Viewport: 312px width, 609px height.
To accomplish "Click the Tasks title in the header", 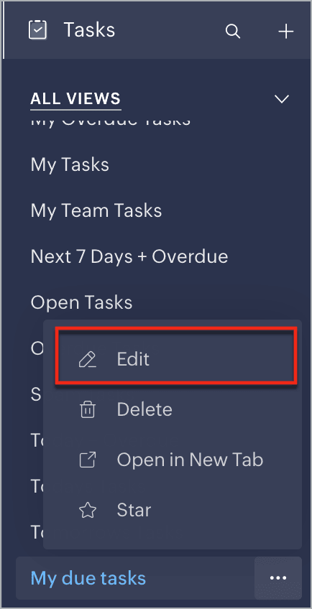I will 89,30.
